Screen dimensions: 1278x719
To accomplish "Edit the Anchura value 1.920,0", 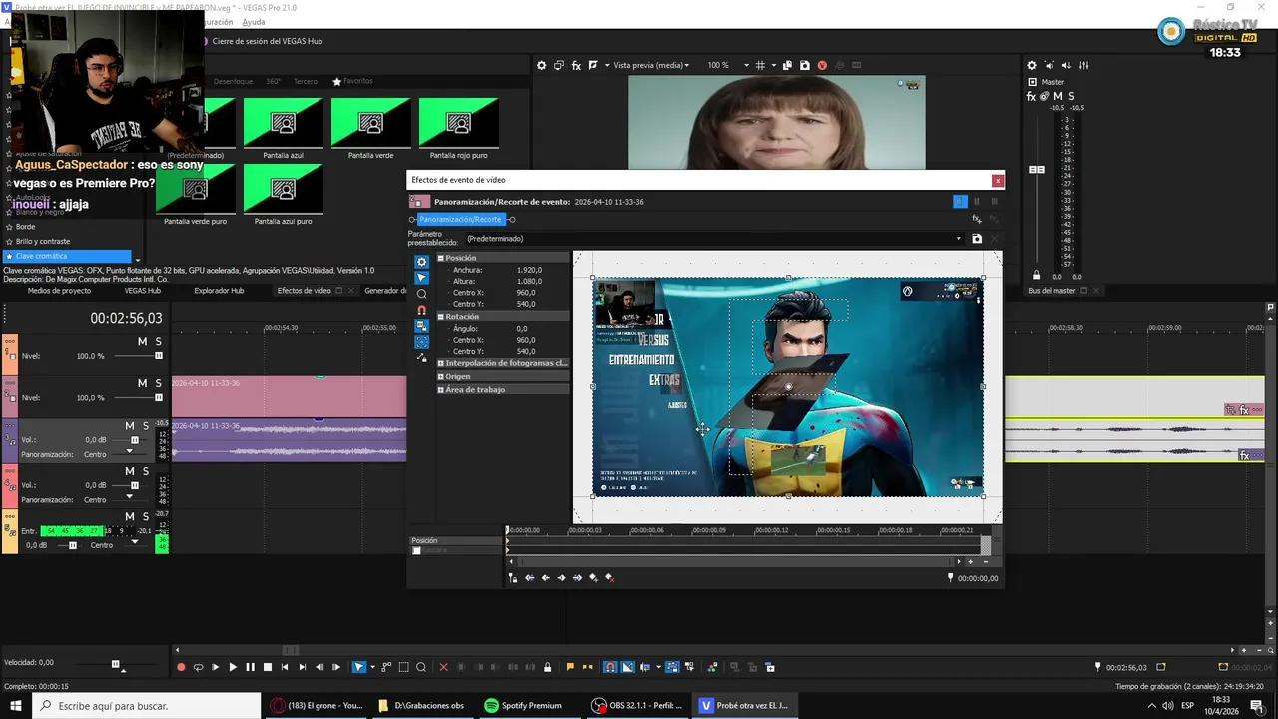I will pos(529,270).
